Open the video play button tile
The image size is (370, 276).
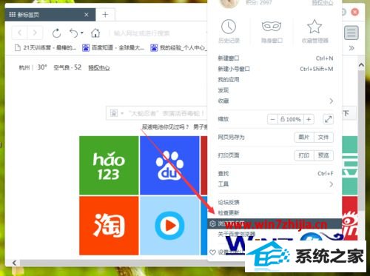pyautogui.click(x=169, y=226)
